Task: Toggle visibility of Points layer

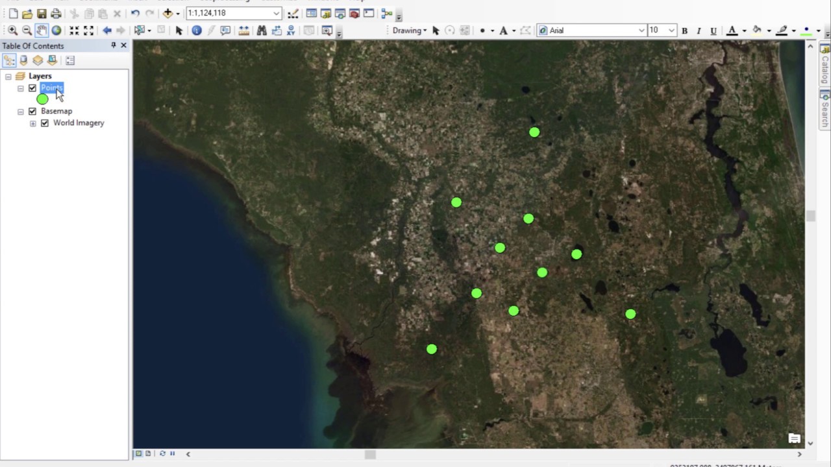Action: pyautogui.click(x=32, y=88)
